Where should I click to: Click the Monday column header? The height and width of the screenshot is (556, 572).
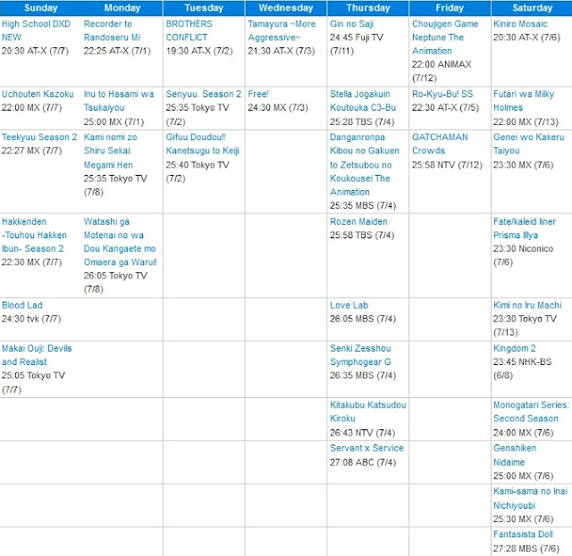click(x=122, y=8)
